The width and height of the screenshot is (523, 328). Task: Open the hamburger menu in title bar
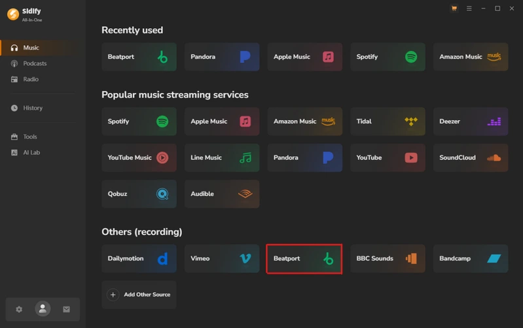tap(469, 8)
